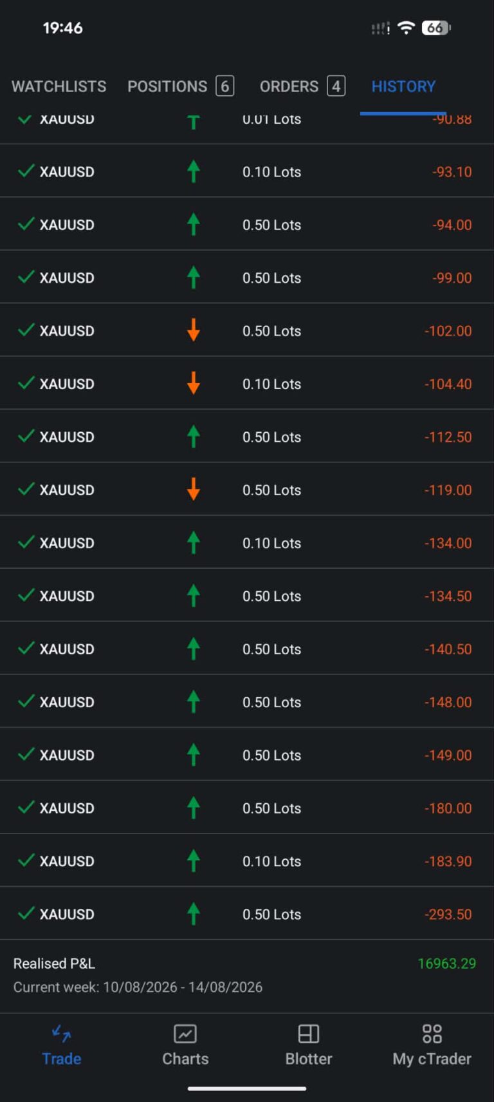Tap the Blotter icon
This screenshot has height=1102, width=494.
pyautogui.click(x=309, y=1034)
